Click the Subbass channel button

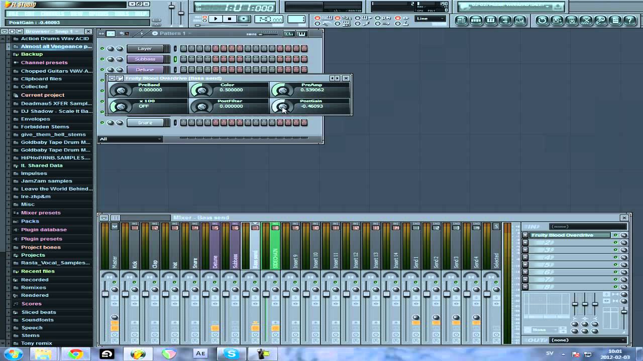pos(145,59)
